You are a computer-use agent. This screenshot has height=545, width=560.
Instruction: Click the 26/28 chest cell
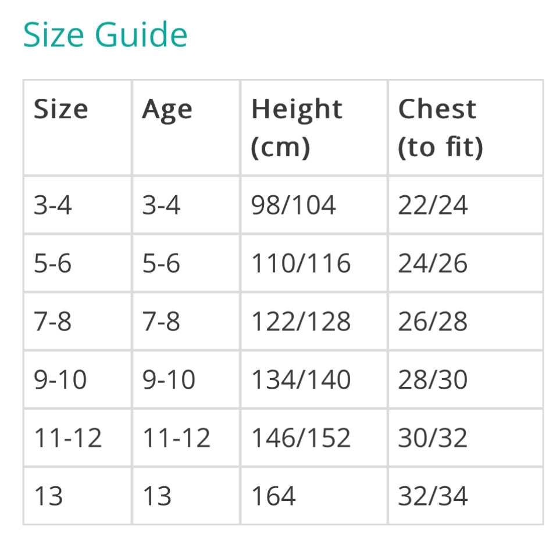pyautogui.click(x=433, y=321)
